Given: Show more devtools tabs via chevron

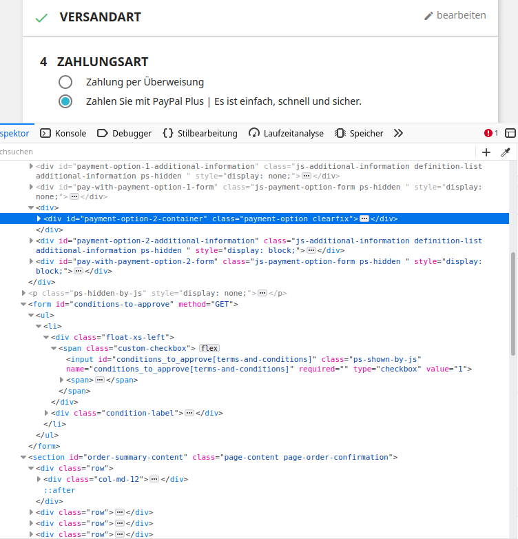Looking at the screenshot, I should [x=398, y=134].
